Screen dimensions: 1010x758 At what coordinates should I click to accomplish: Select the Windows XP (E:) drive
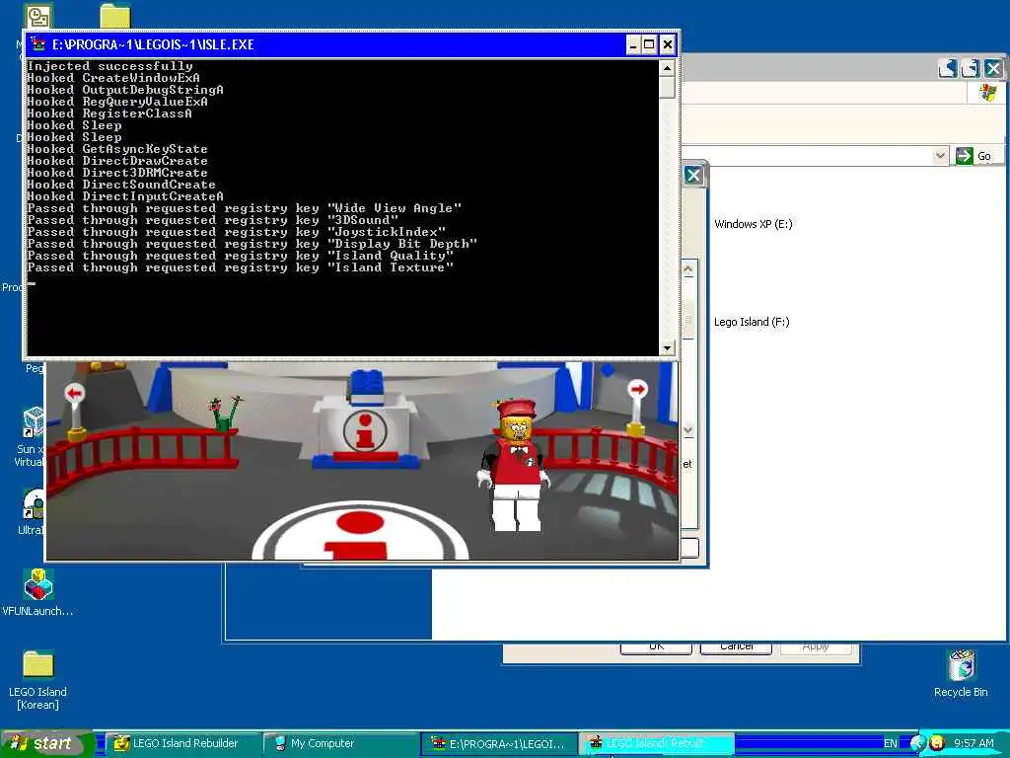(753, 224)
